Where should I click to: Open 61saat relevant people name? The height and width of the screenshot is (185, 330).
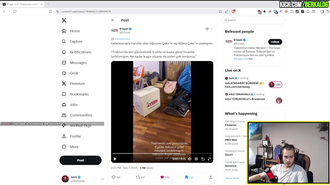[x=238, y=40]
